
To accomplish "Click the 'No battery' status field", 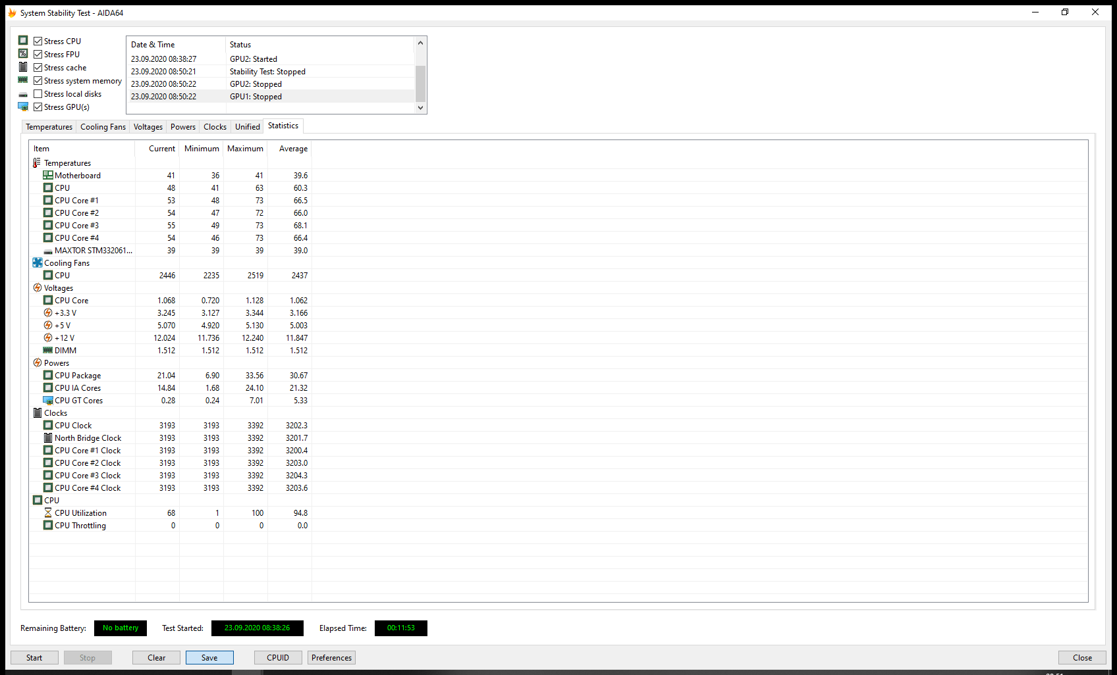I will click(121, 628).
